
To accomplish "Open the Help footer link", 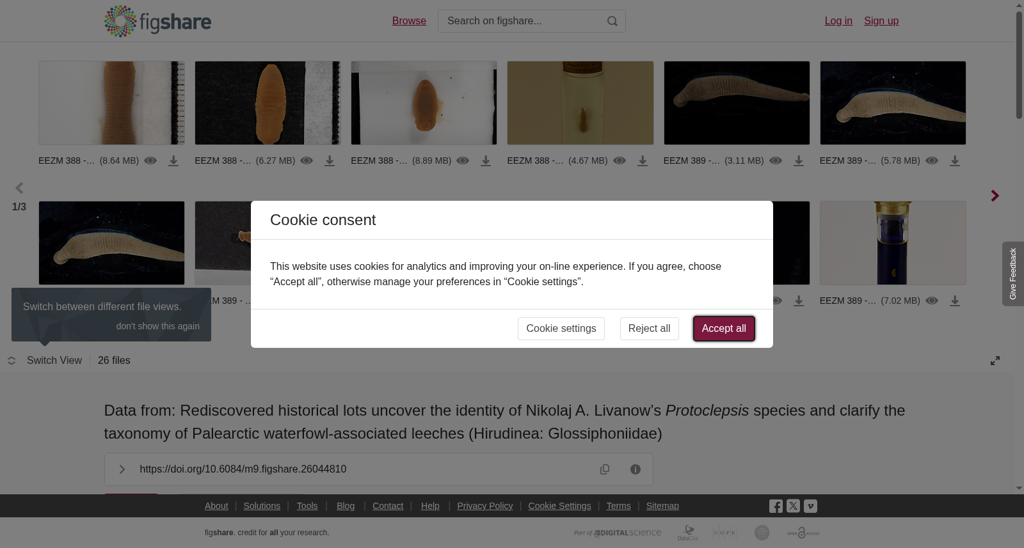I will click(430, 506).
